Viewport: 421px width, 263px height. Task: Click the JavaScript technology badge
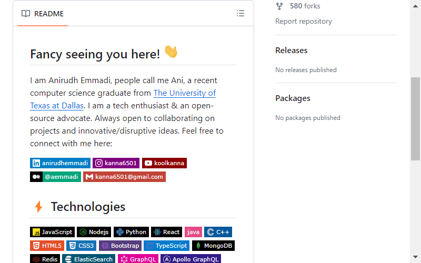[x=52, y=232]
